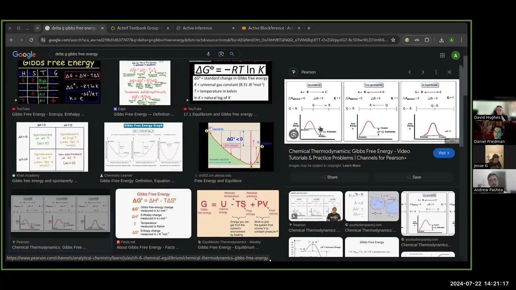
Task: Open the Expii handwritten notes thumbnail
Action: [145, 83]
